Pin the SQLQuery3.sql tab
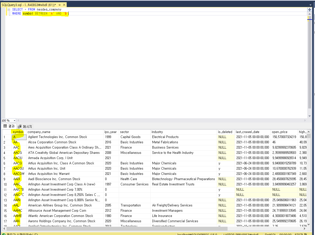315x235 pixels. click(60, 5)
